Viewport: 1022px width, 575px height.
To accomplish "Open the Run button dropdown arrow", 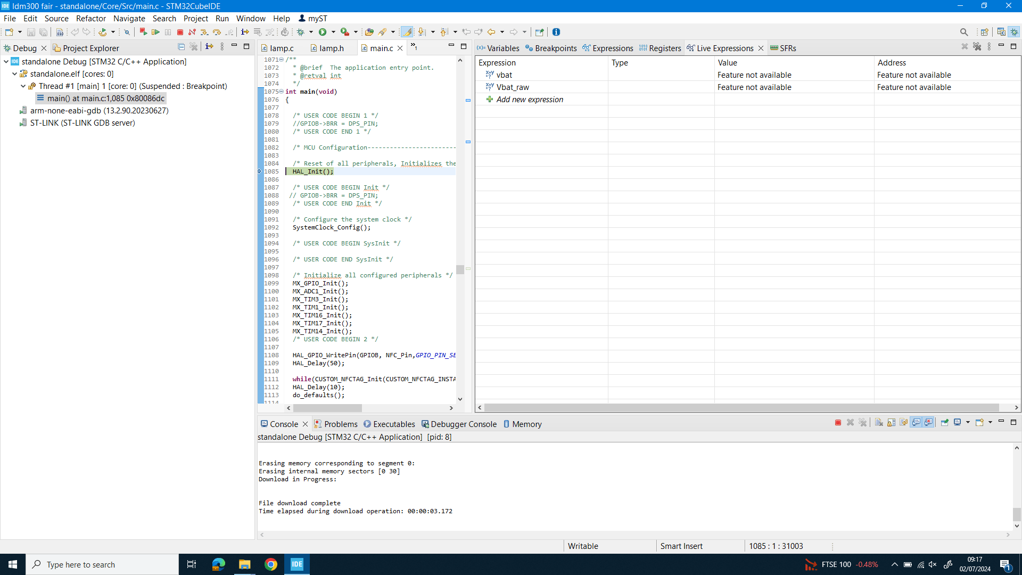I will pyautogui.click(x=333, y=32).
